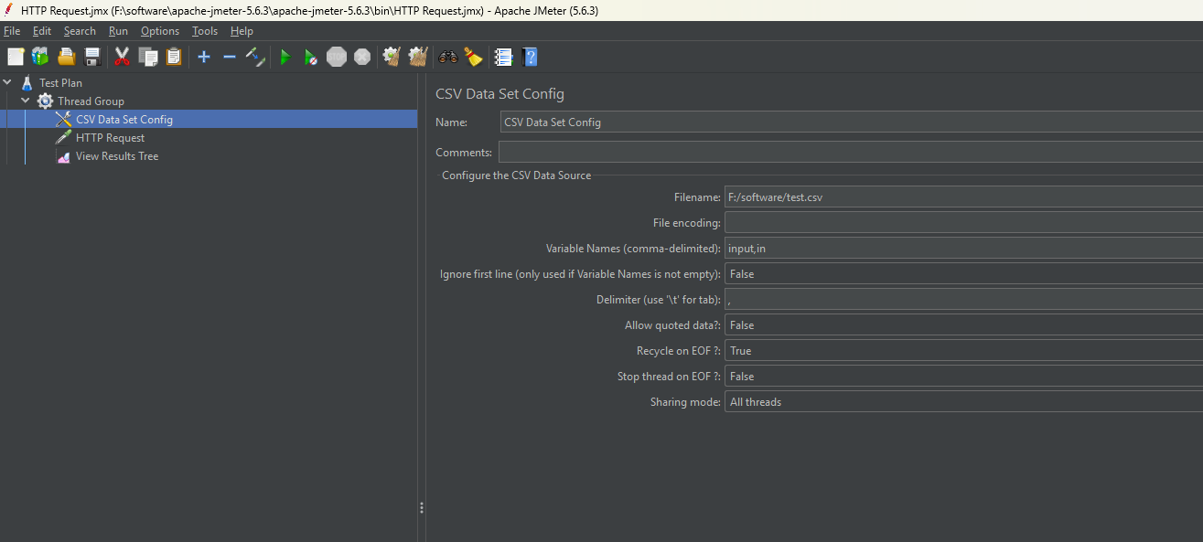This screenshot has height=542, width=1203.
Task: Click the HTTP Request pipette icon
Action: [x=63, y=137]
